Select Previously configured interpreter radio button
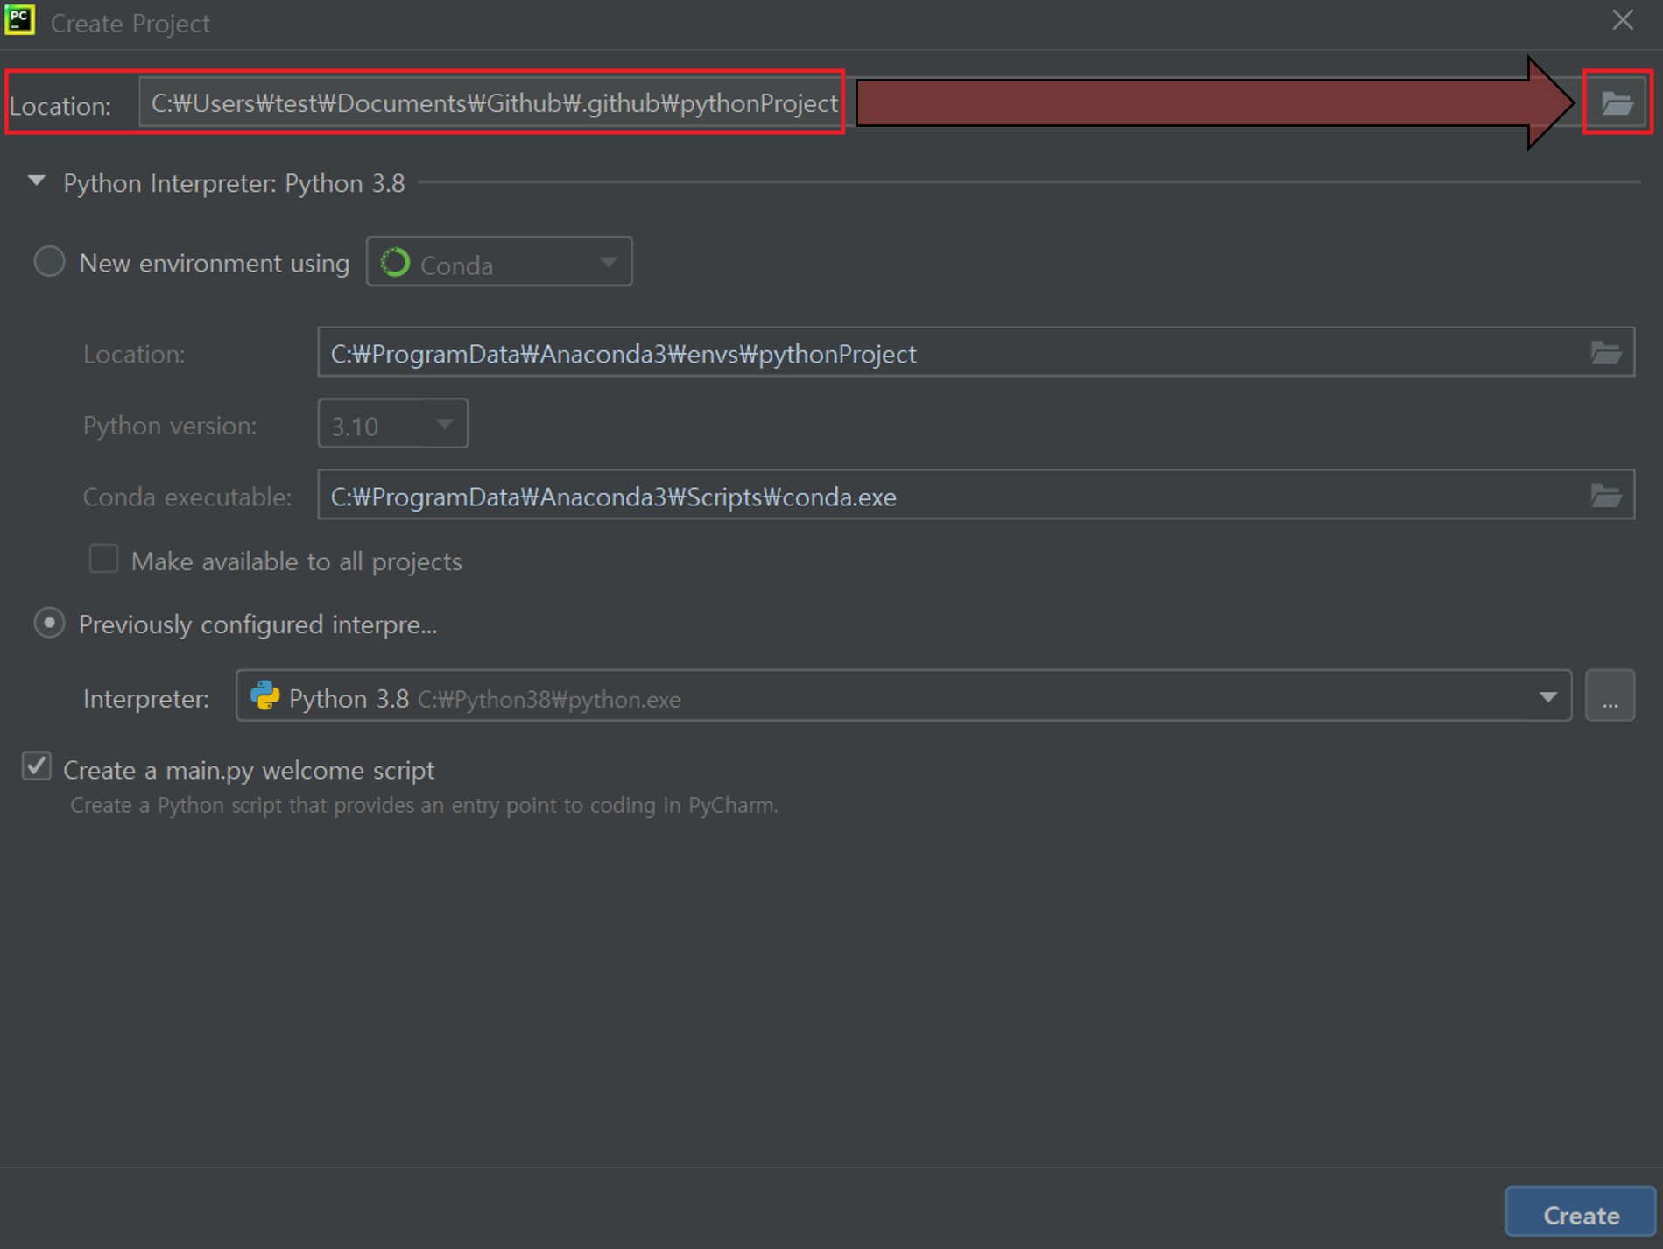 pyautogui.click(x=49, y=624)
